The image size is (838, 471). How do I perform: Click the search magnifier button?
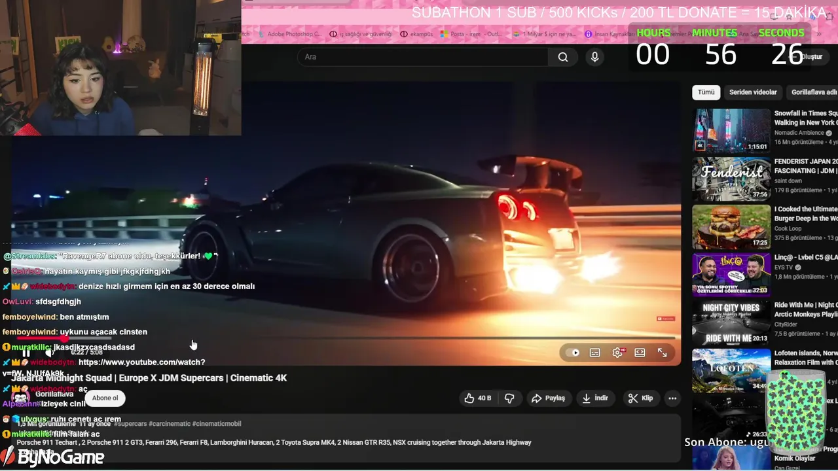pos(563,57)
